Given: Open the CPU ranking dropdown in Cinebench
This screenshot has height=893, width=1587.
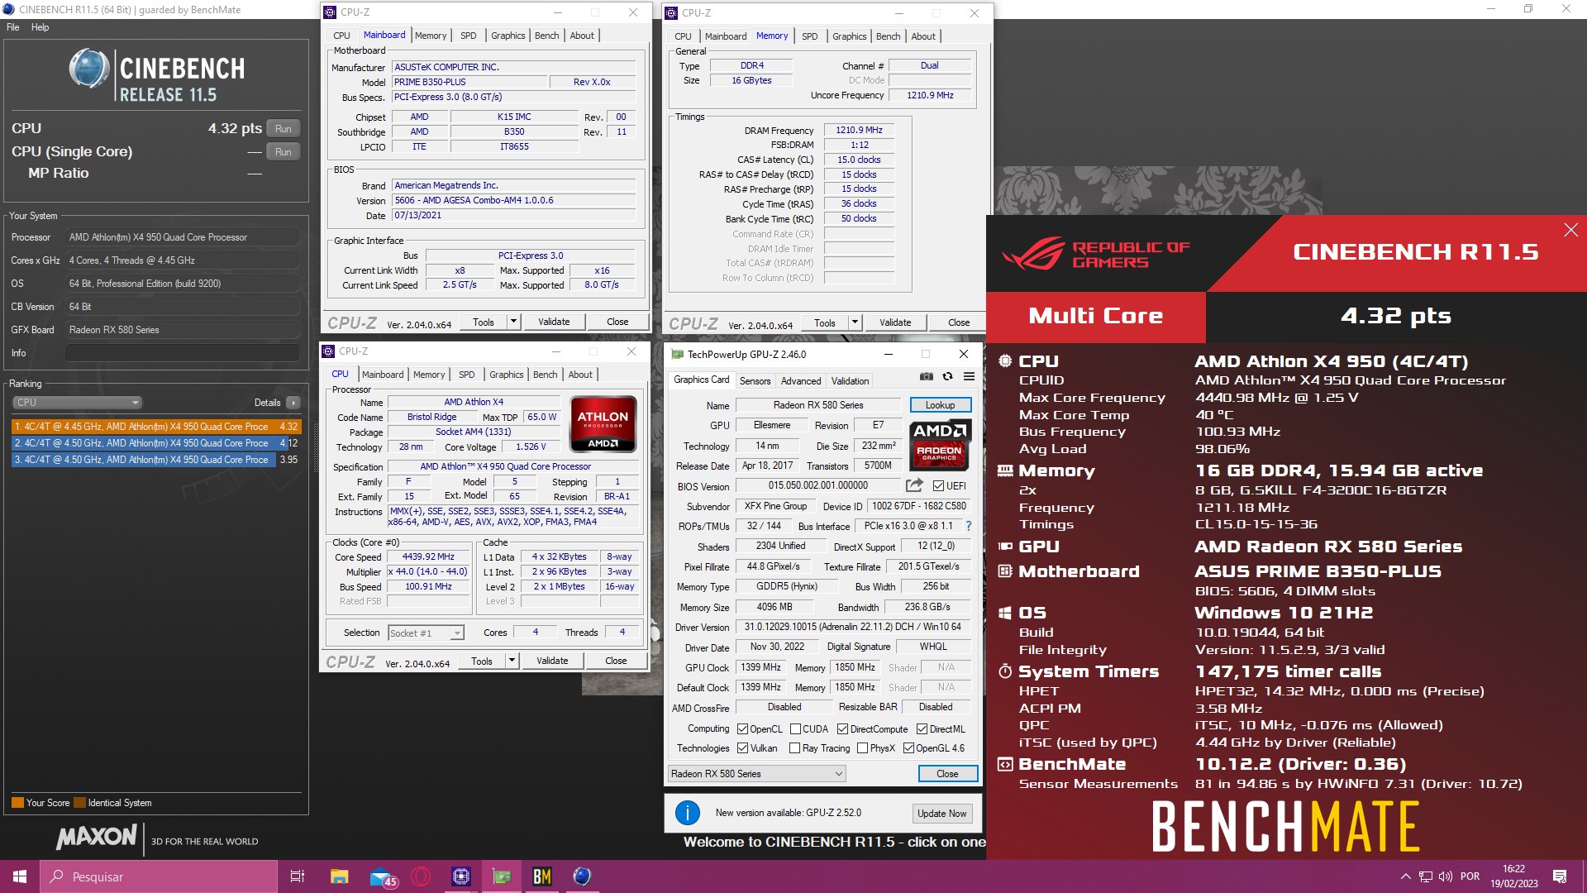Looking at the screenshot, I should (77, 403).
